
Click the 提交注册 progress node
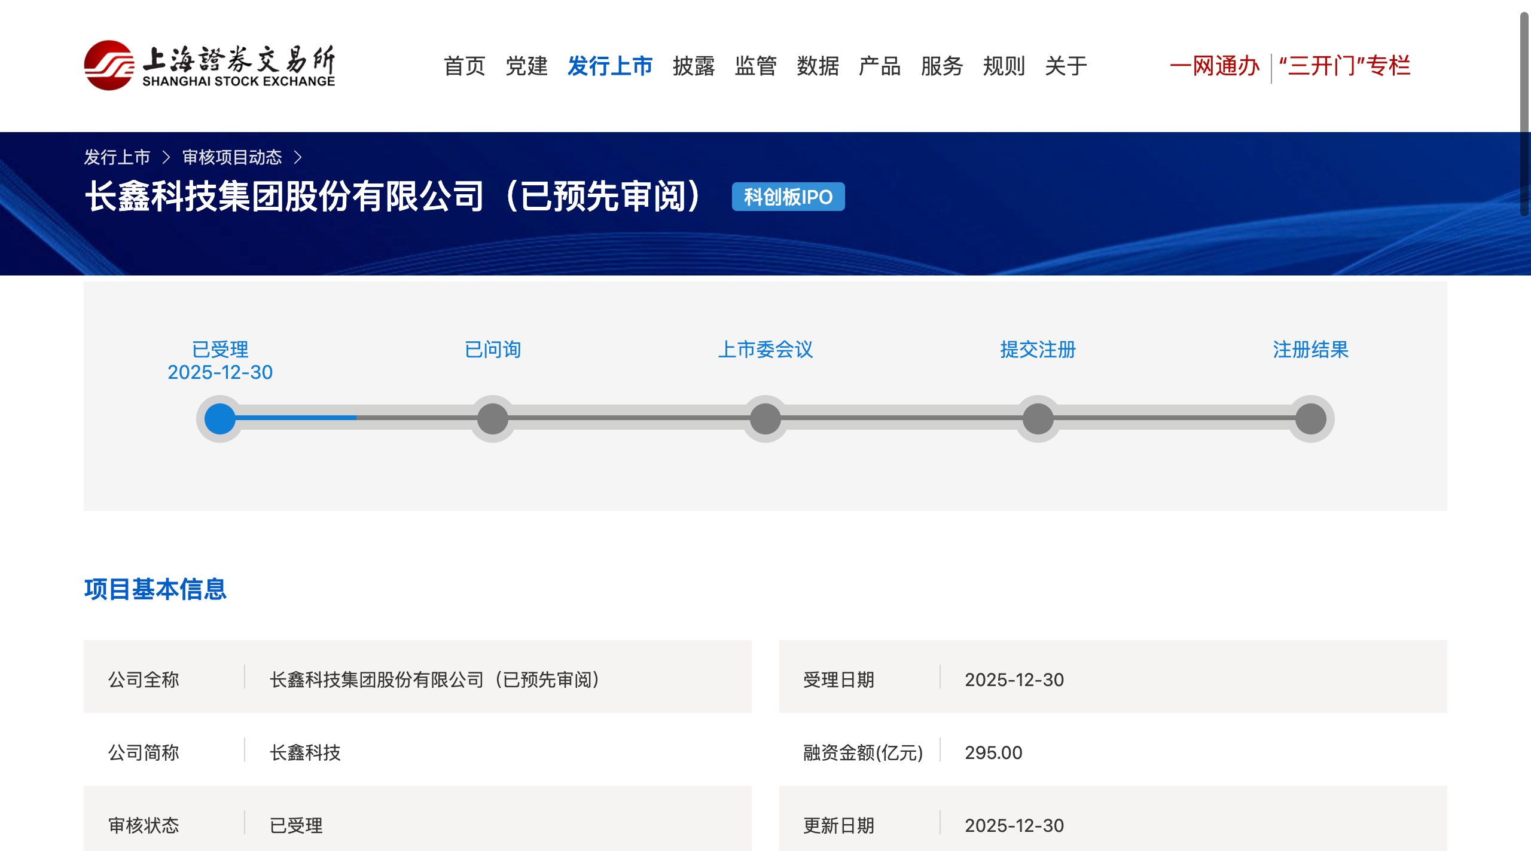point(1038,418)
